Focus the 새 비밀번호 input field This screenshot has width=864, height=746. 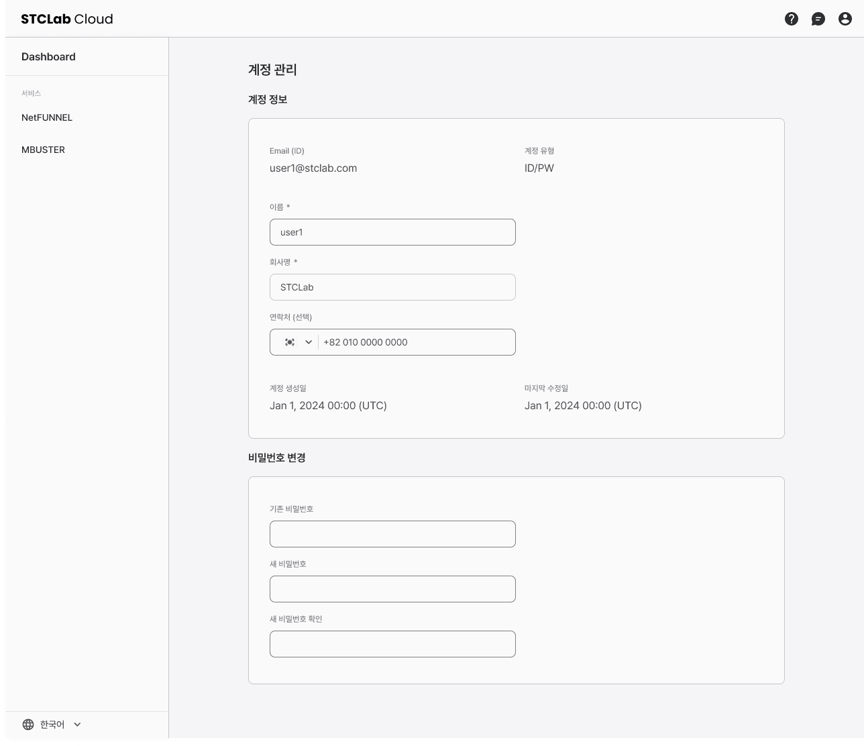tap(392, 589)
